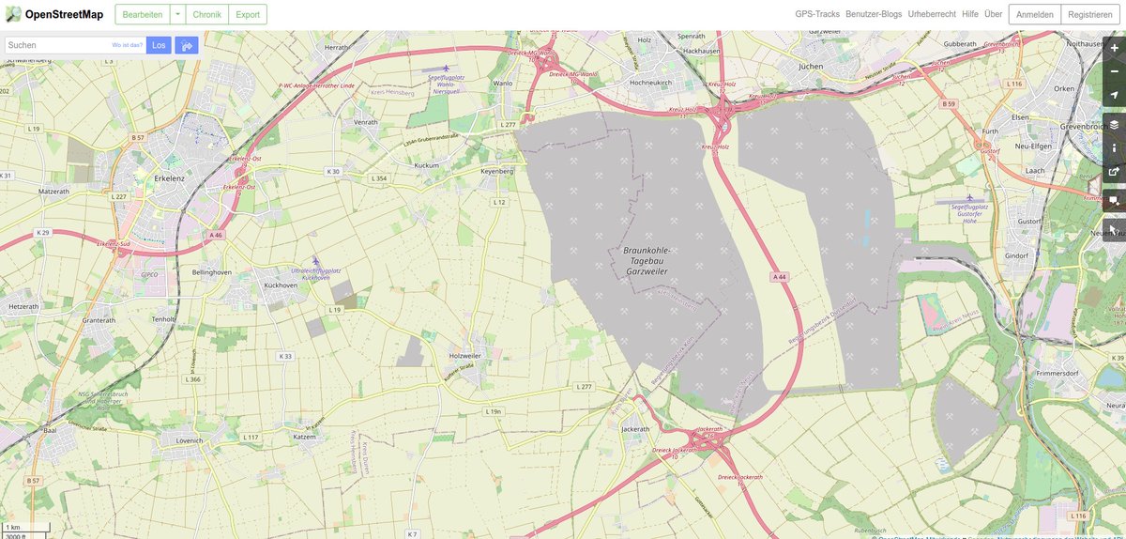Click the Bellinghoven label

tap(211, 271)
